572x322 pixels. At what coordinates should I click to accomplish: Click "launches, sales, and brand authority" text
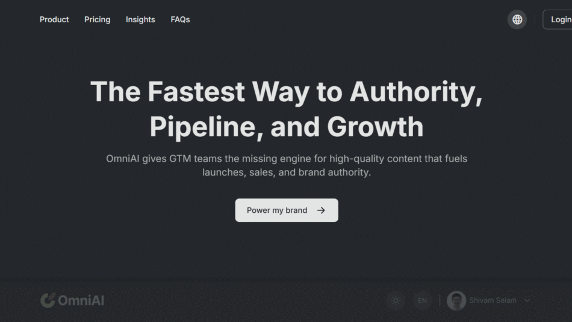286,172
